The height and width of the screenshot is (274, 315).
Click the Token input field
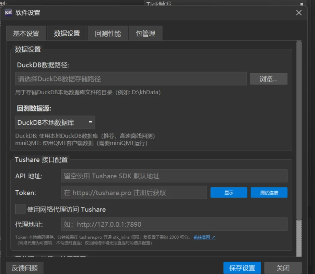(134, 192)
